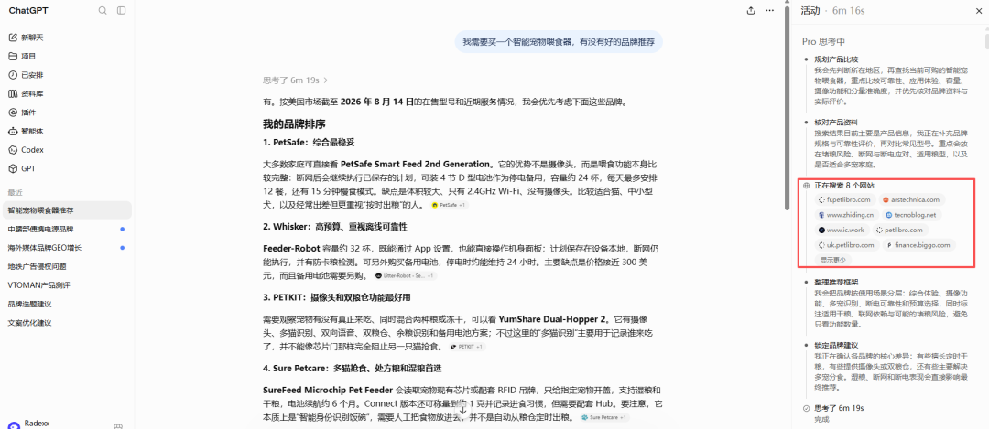Click the 我的品牌排序 heading
The height and width of the screenshot is (429, 989).
[294, 124]
